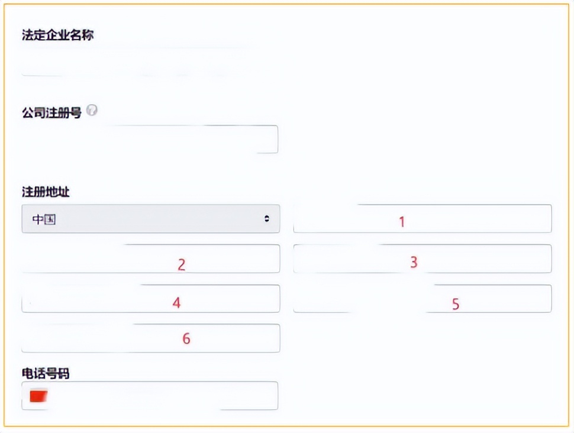574x433 pixels.
Task: Select address field labeled 2
Action: [151, 258]
